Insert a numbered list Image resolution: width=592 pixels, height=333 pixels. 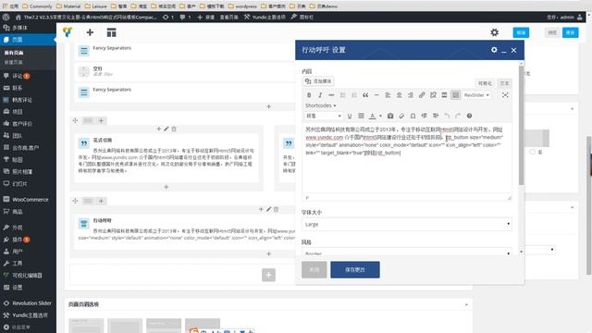click(x=354, y=95)
